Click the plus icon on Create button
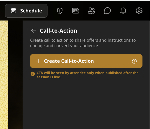The height and width of the screenshot is (129, 150). coord(38,61)
